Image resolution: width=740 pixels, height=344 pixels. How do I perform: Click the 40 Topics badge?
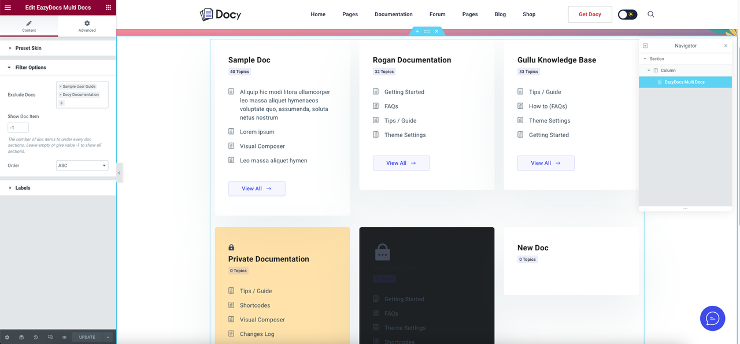(x=239, y=72)
